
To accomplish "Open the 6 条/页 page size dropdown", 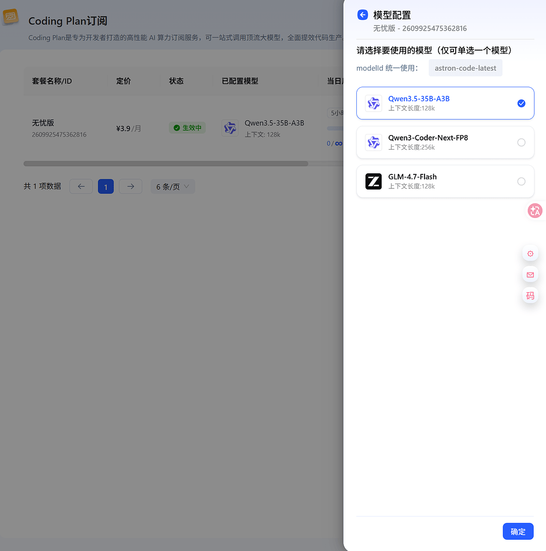I will (173, 187).
